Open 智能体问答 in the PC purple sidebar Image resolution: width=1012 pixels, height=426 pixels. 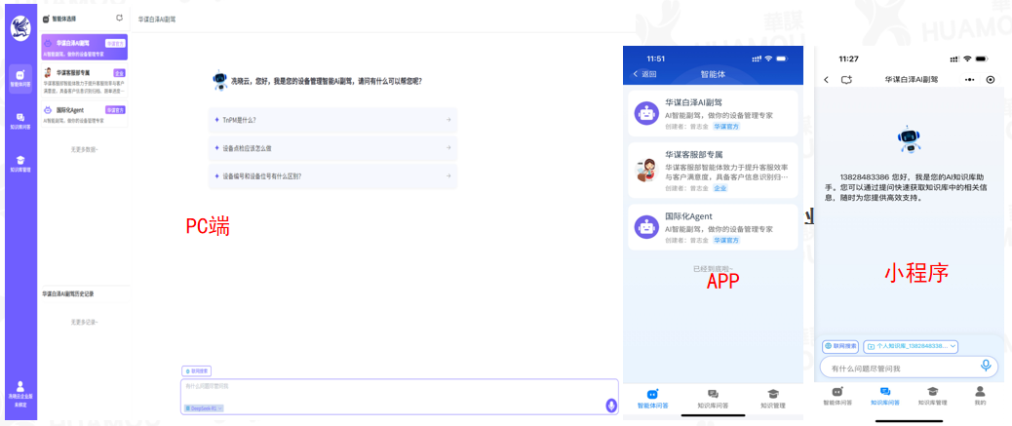pos(20,79)
